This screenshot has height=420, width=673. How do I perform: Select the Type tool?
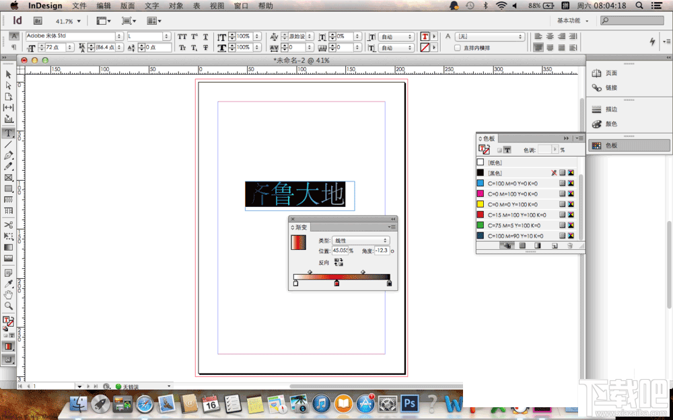click(x=8, y=133)
